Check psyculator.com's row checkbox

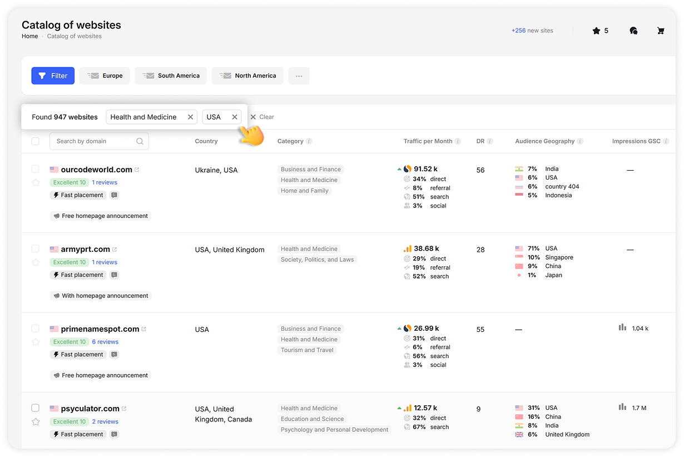coord(36,408)
